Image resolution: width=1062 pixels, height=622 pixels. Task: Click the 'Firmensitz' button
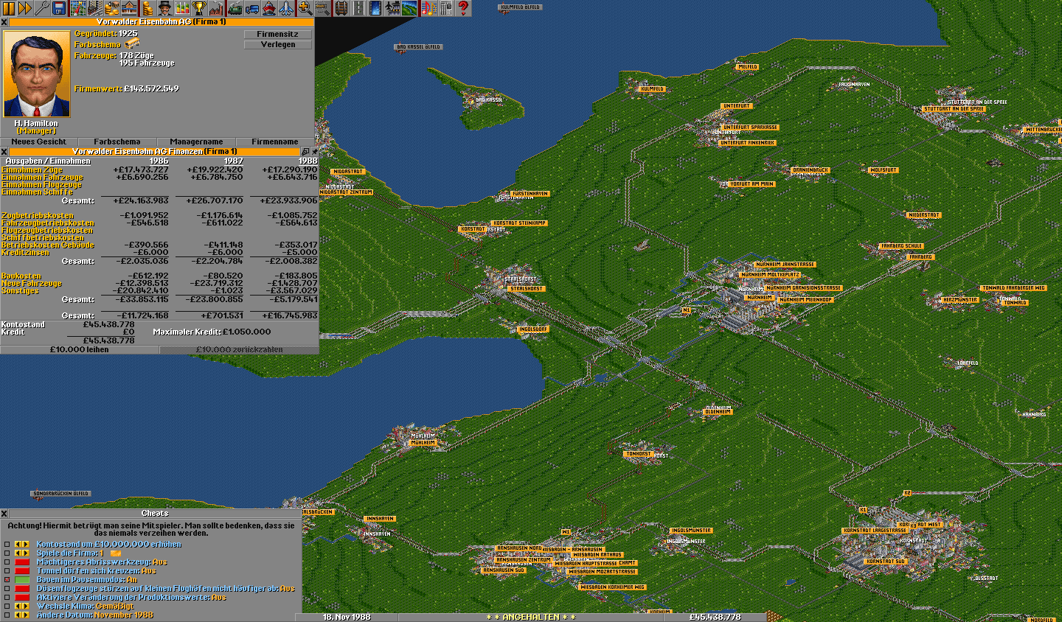(x=278, y=34)
